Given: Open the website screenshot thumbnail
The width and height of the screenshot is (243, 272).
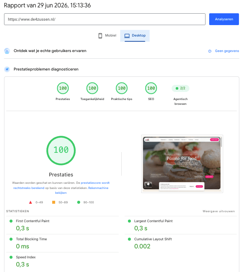Looking at the screenshot, I should (182, 164).
